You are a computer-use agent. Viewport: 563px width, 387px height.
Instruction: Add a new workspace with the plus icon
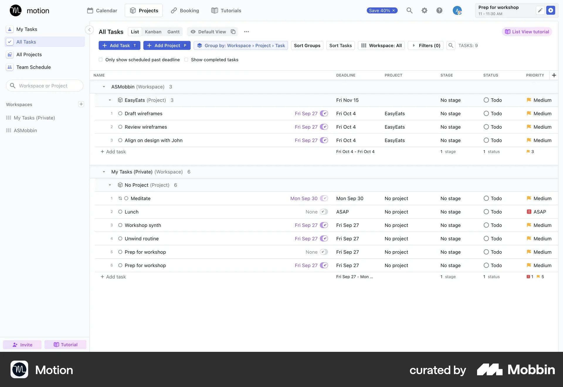[81, 104]
